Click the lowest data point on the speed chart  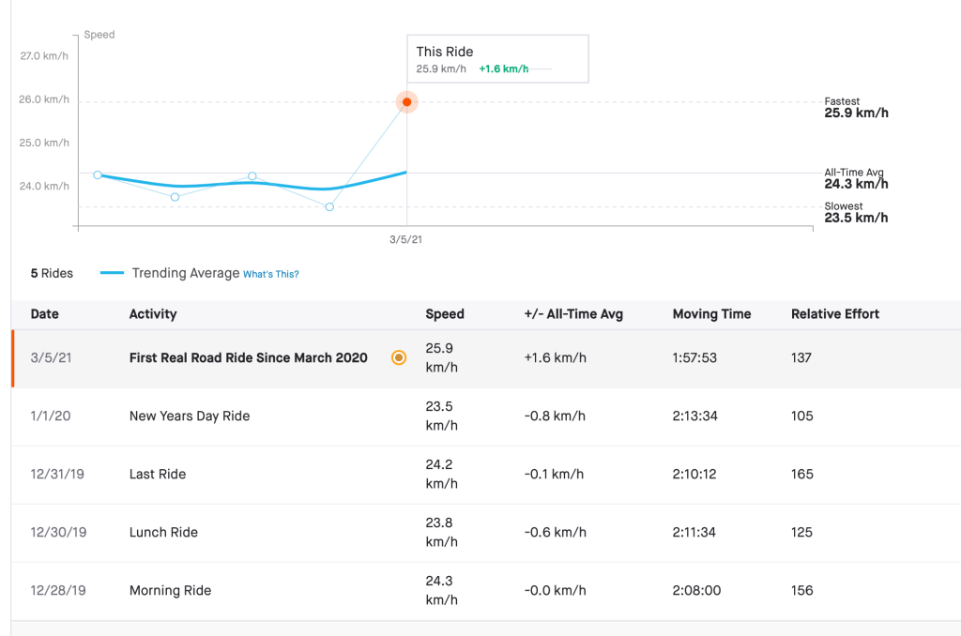329,206
